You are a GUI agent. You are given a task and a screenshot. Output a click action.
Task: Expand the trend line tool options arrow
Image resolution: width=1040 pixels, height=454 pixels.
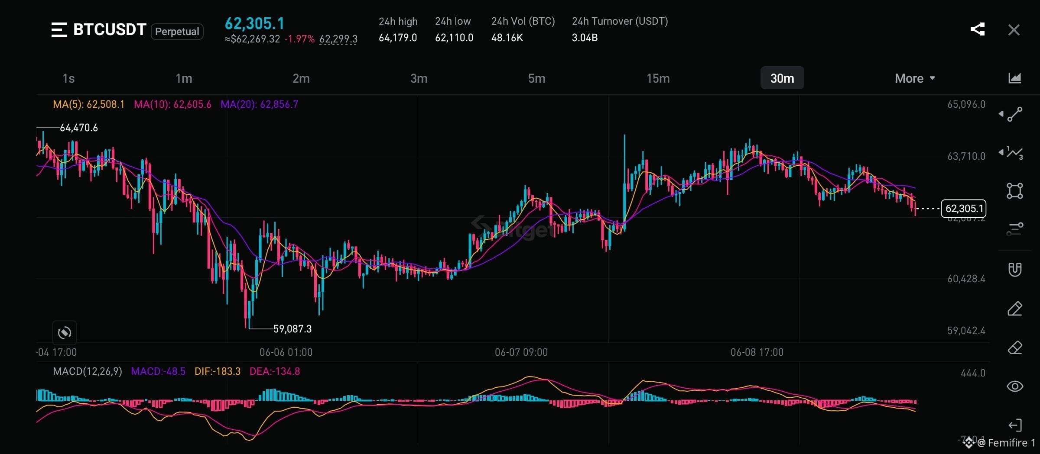(x=1001, y=114)
